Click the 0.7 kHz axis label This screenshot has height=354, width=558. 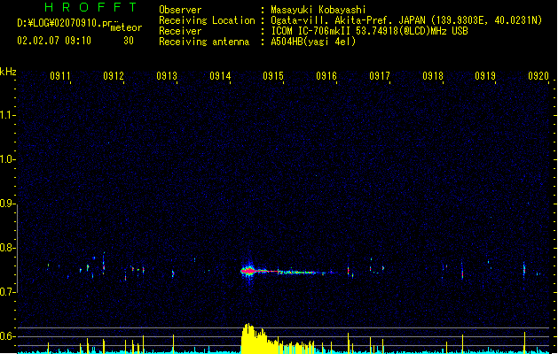(x=7, y=292)
